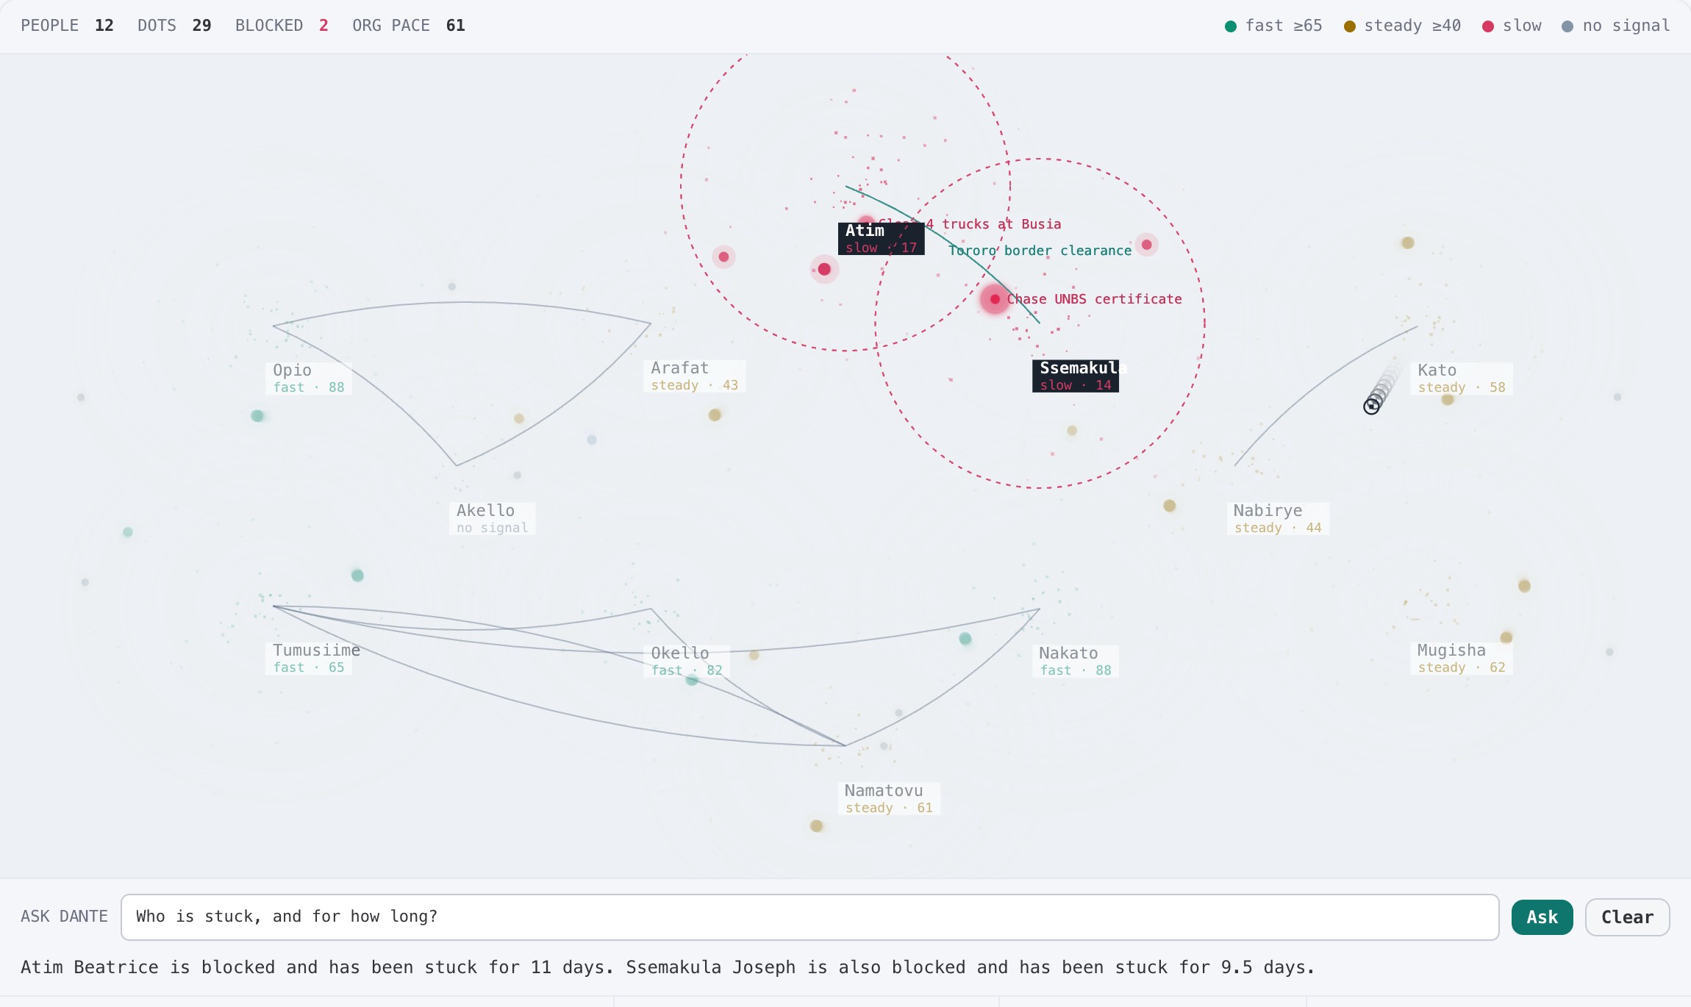Click the PEOPLE 12 stat
Image resolution: width=1691 pixels, height=1007 pixels.
[67, 26]
